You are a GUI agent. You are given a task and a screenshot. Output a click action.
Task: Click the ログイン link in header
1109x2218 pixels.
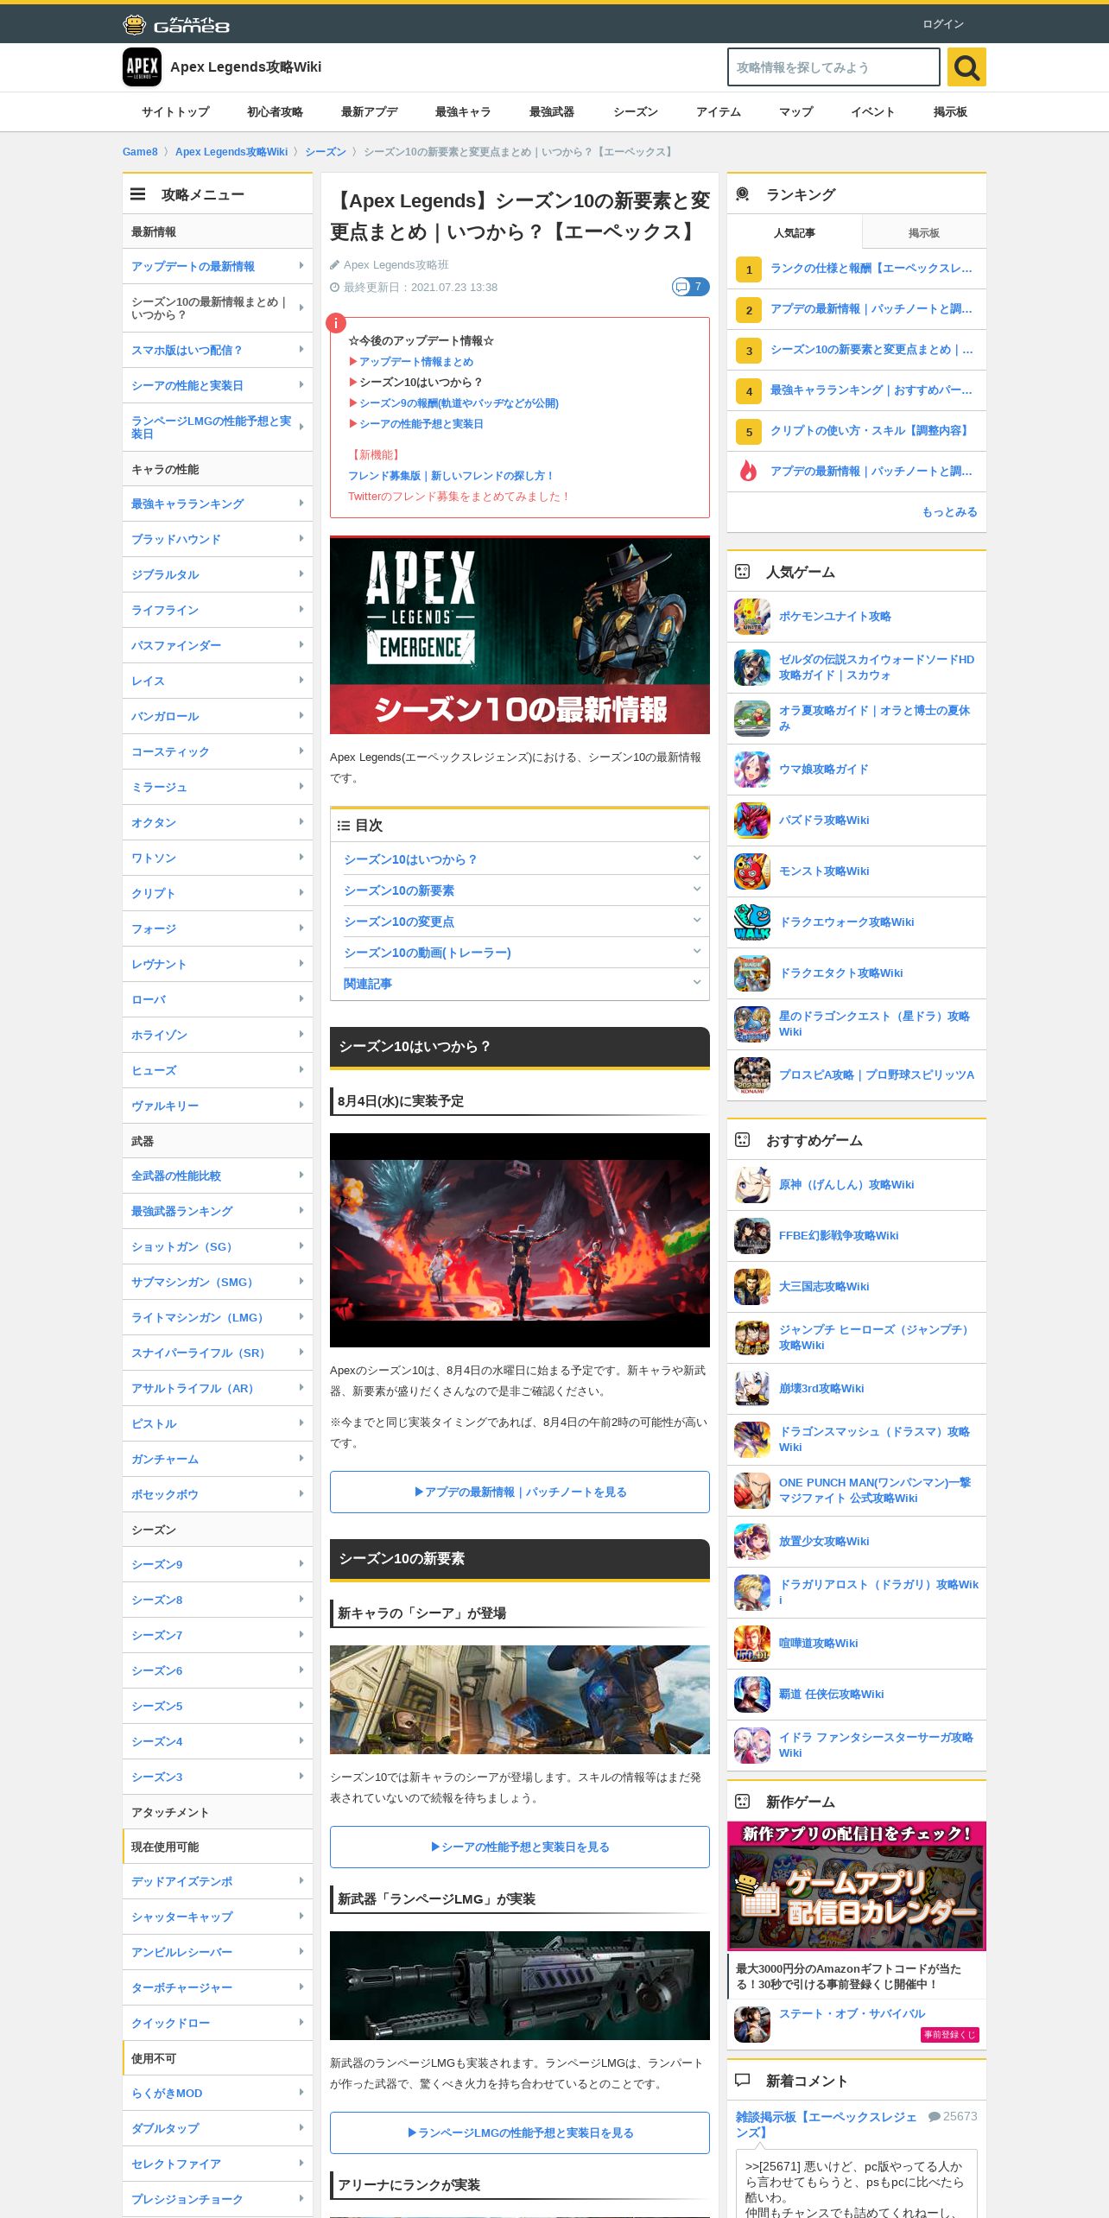coord(943,24)
